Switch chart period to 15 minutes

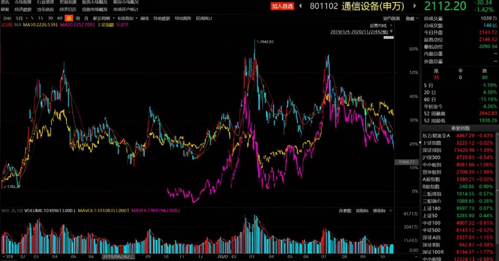pyautogui.click(x=40, y=18)
